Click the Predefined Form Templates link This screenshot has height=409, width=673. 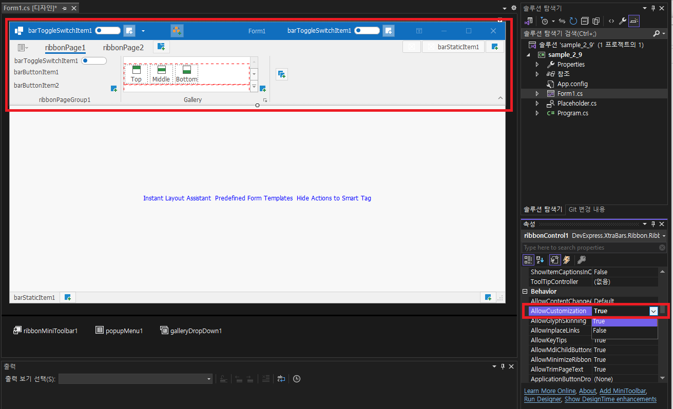pyautogui.click(x=254, y=198)
